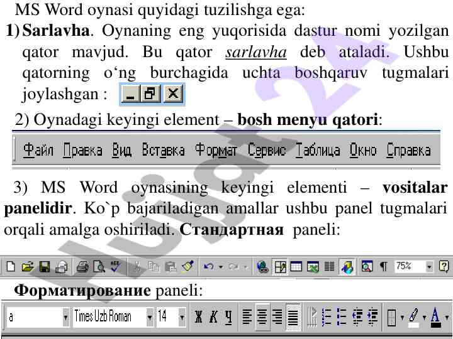Apply the Highlight pen color swatch
453x339 pixels.
coord(414,318)
